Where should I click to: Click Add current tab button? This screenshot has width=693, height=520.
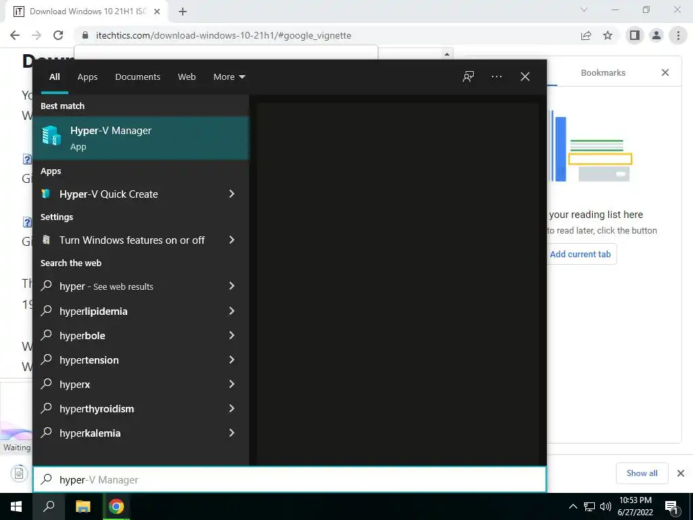pyautogui.click(x=580, y=255)
